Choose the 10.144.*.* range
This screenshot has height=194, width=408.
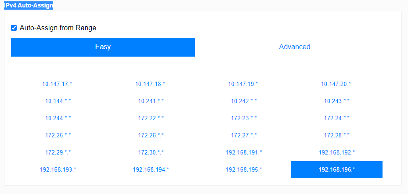click(58, 101)
